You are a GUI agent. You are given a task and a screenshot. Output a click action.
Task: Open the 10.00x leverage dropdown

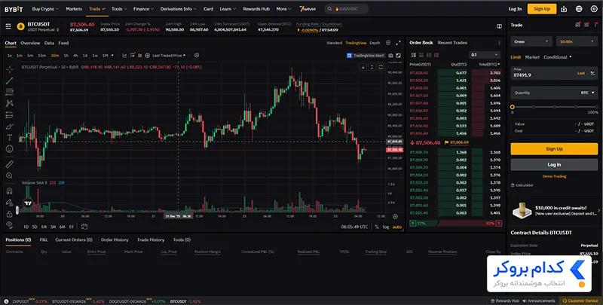coord(577,41)
